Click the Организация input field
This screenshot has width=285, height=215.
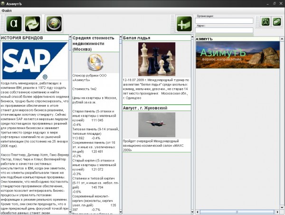point(224,20)
